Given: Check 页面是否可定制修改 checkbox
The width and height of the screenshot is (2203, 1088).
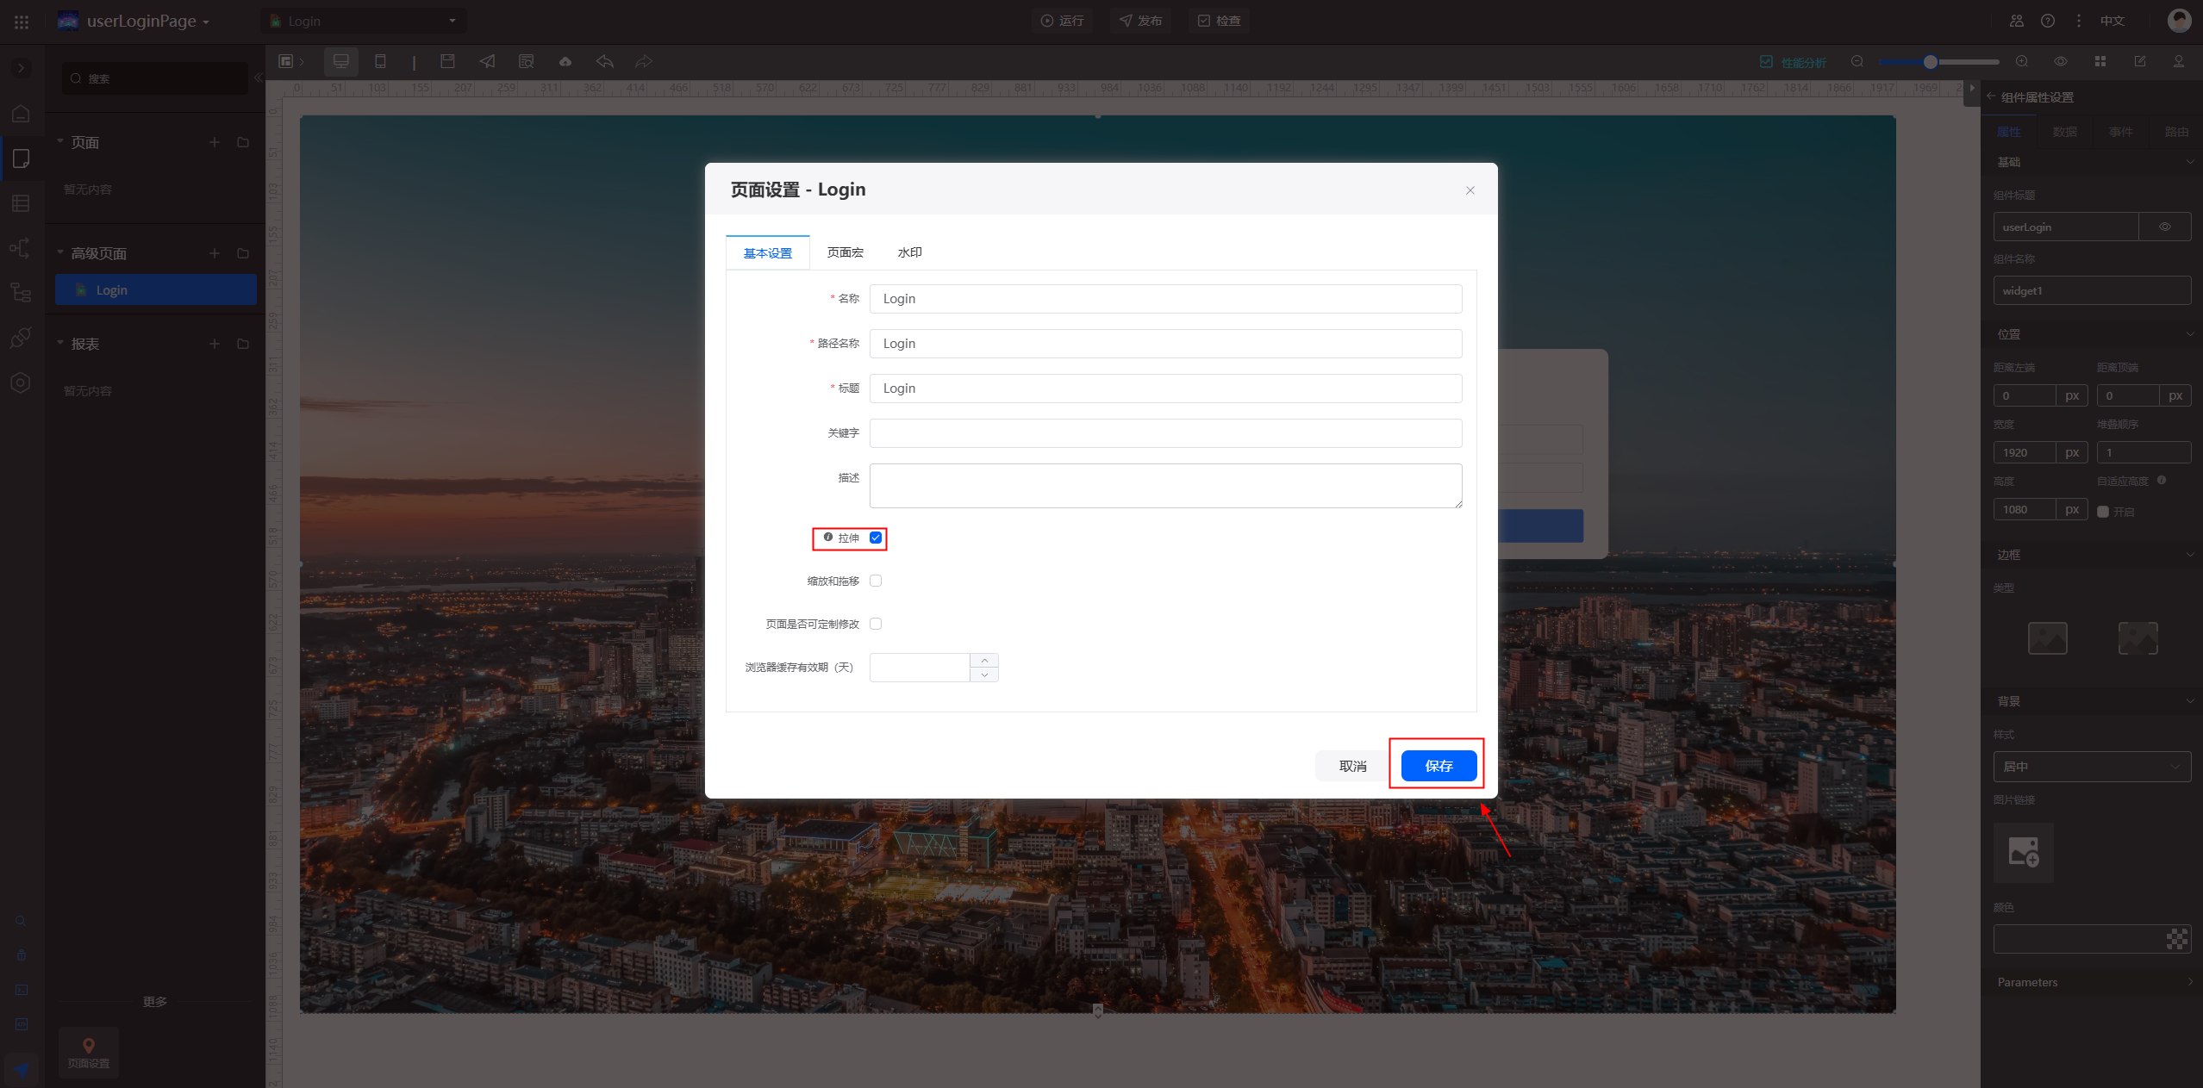Looking at the screenshot, I should 876,624.
